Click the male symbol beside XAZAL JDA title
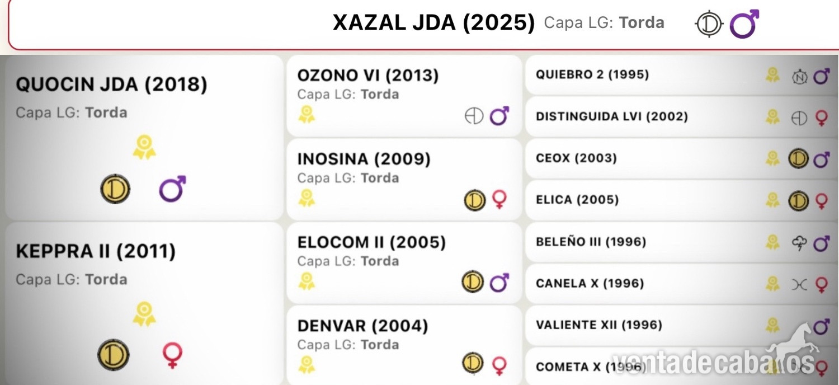839x385 pixels. [x=744, y=24]
